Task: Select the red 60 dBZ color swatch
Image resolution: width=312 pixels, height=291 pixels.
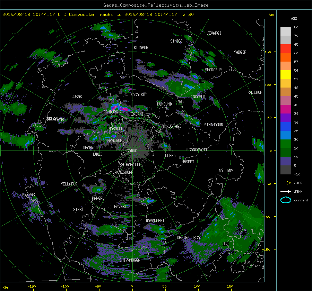Action: click(x=286, y=49)
